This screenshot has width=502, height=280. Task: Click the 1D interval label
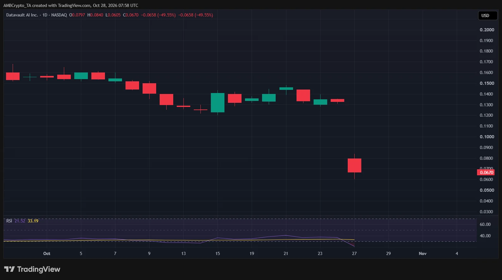click(x=45, y=15)
